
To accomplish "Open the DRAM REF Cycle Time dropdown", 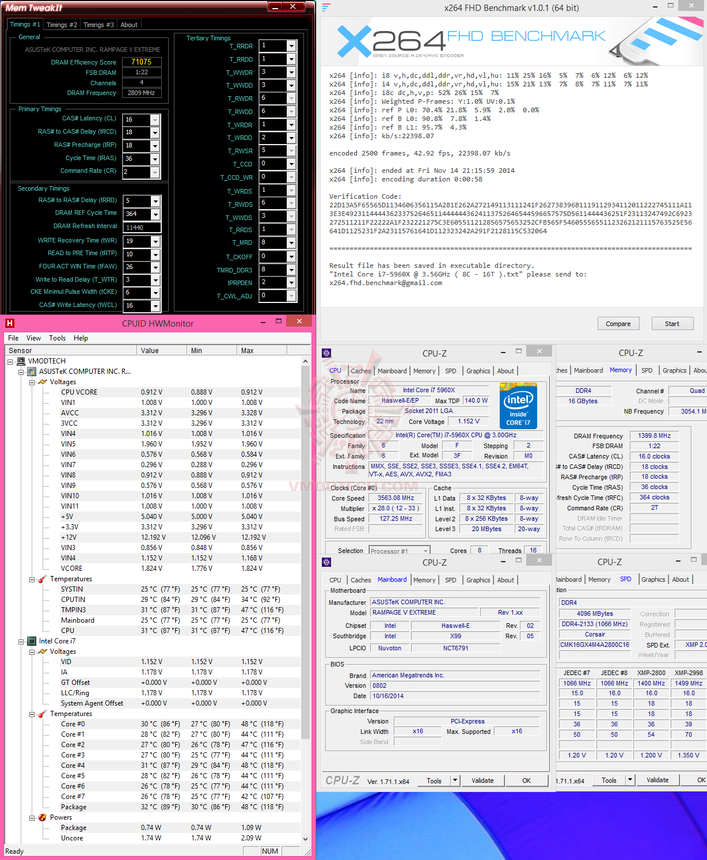I will [x=154, y=214].
